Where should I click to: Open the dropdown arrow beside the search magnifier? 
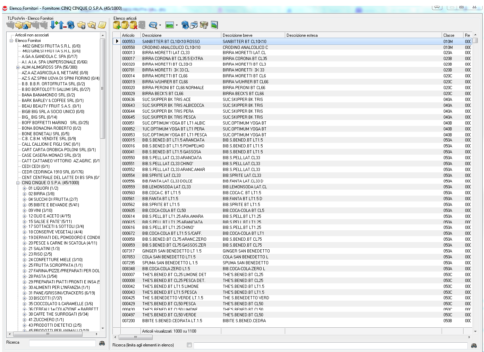(160, 25)
